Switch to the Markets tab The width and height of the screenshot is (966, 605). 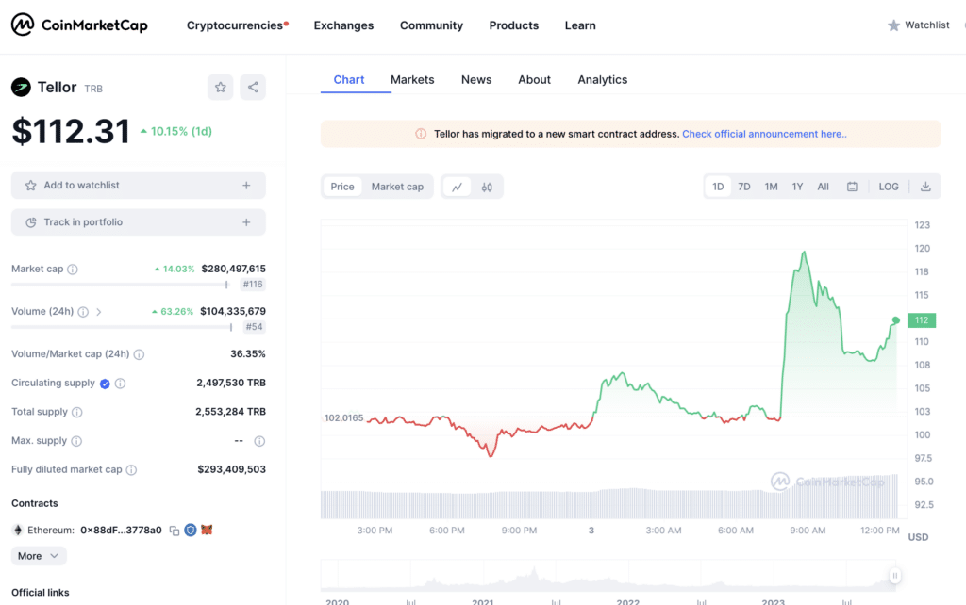tap(412, 79)
